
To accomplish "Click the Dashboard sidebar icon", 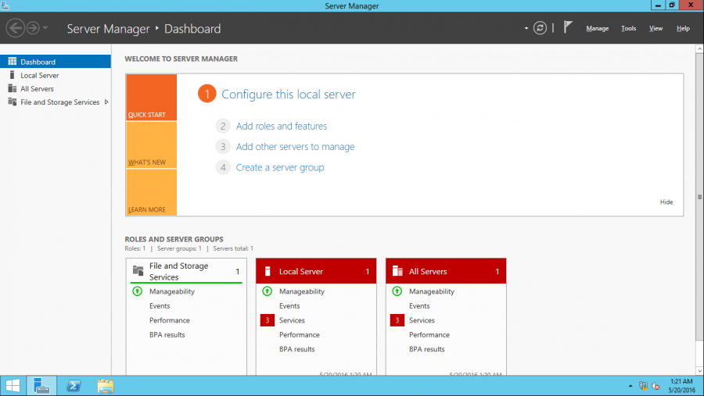I will pyautogui.click(x=12, y=62).
